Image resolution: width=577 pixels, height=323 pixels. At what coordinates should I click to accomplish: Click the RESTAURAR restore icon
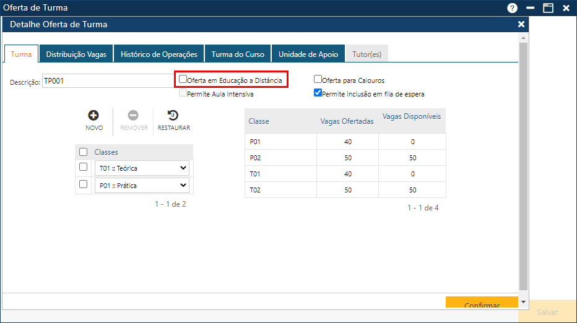click(x=173, y=115)
